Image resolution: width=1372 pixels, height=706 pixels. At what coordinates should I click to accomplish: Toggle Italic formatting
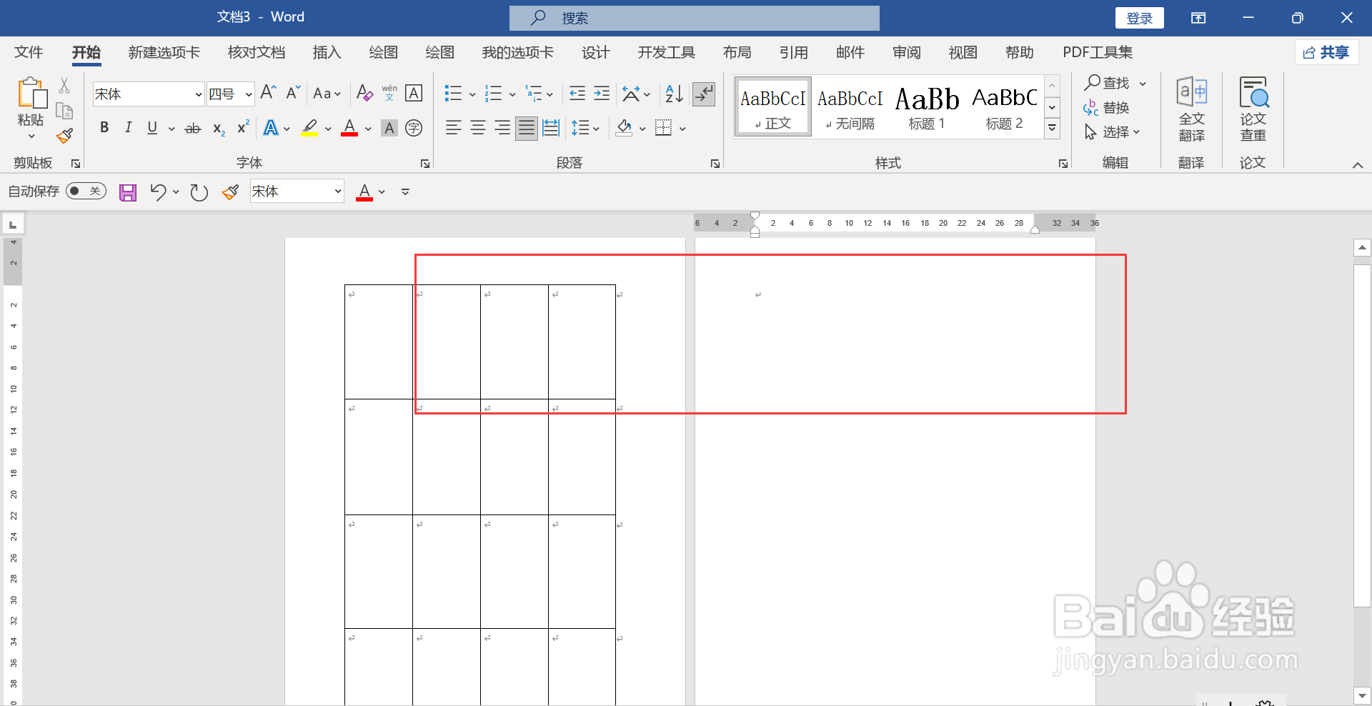click(x=128, y=128)
